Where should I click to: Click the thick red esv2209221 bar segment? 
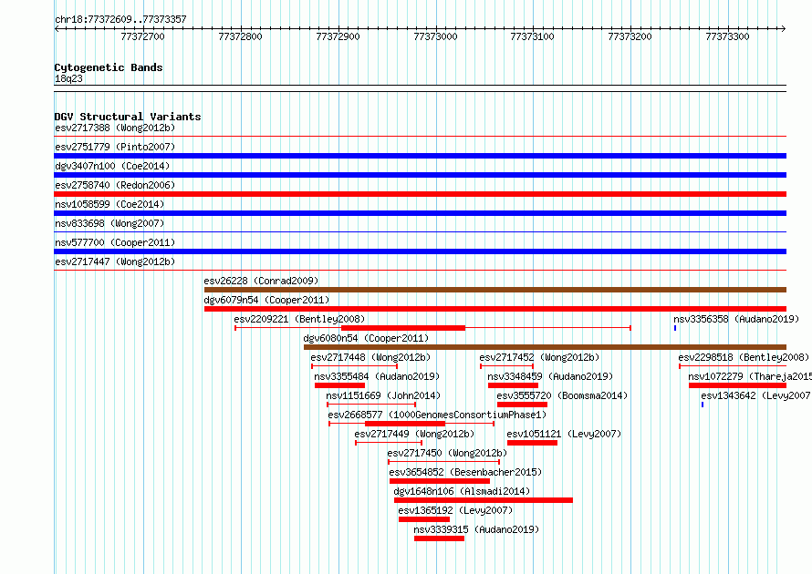point(403,328)
